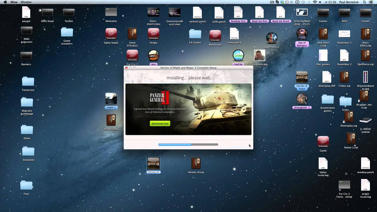Select the HAWX 2 app icon

[x=111, y=98]
